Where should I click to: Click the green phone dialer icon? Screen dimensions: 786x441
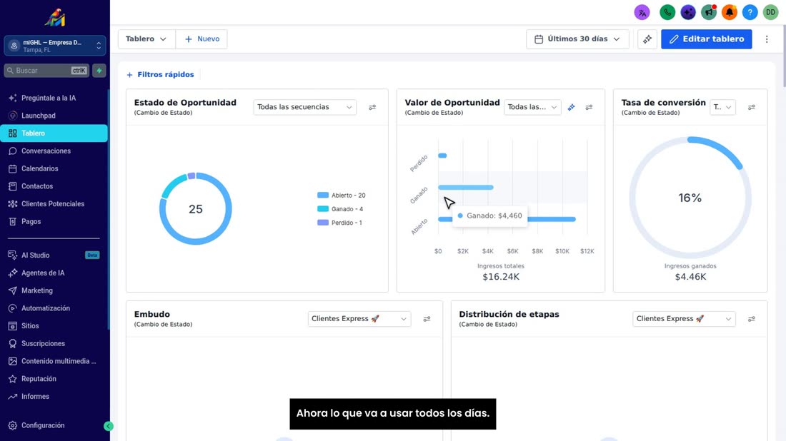pyautogui.click(x=667, y=12)
